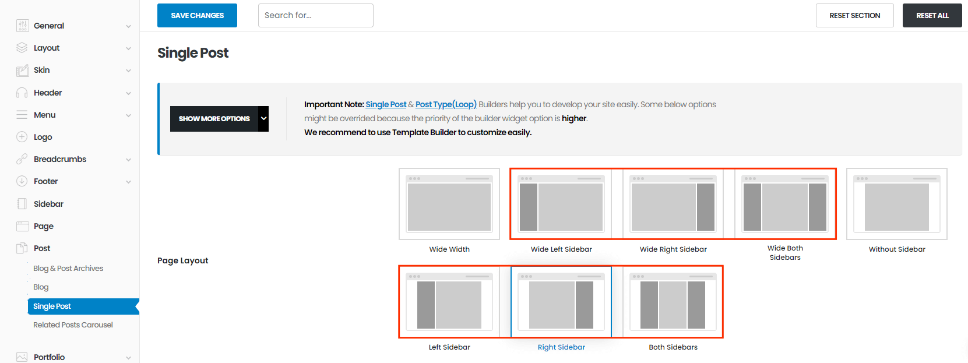Expand the General menu chevron
Screen dimensions: 968x363
[x=128, y=26]
